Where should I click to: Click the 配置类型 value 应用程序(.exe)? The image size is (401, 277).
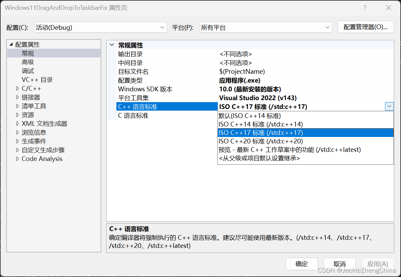point(240,80)
